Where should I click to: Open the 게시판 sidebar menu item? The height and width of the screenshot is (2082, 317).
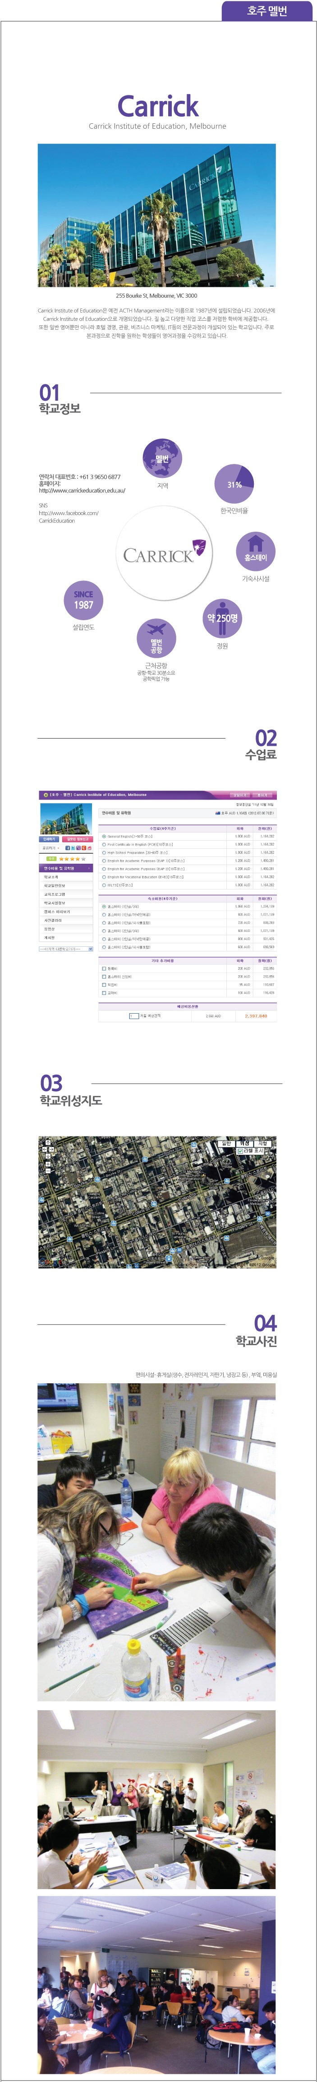point(67,937)
